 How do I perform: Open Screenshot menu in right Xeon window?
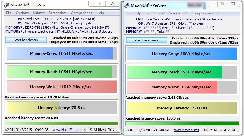coord(178,13)
